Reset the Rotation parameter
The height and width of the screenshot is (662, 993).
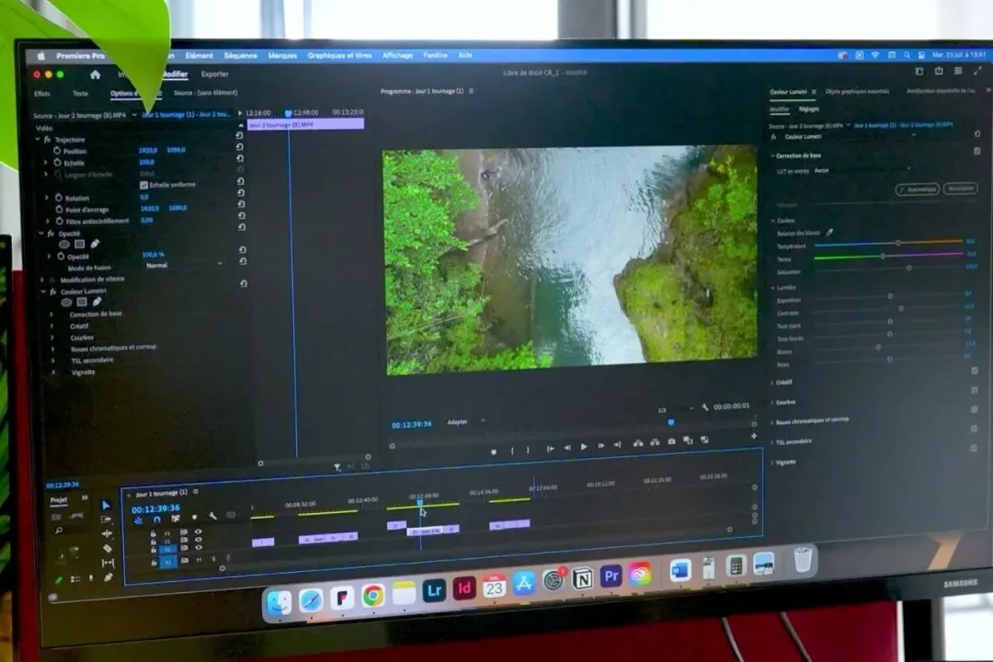tap(240, 192)
